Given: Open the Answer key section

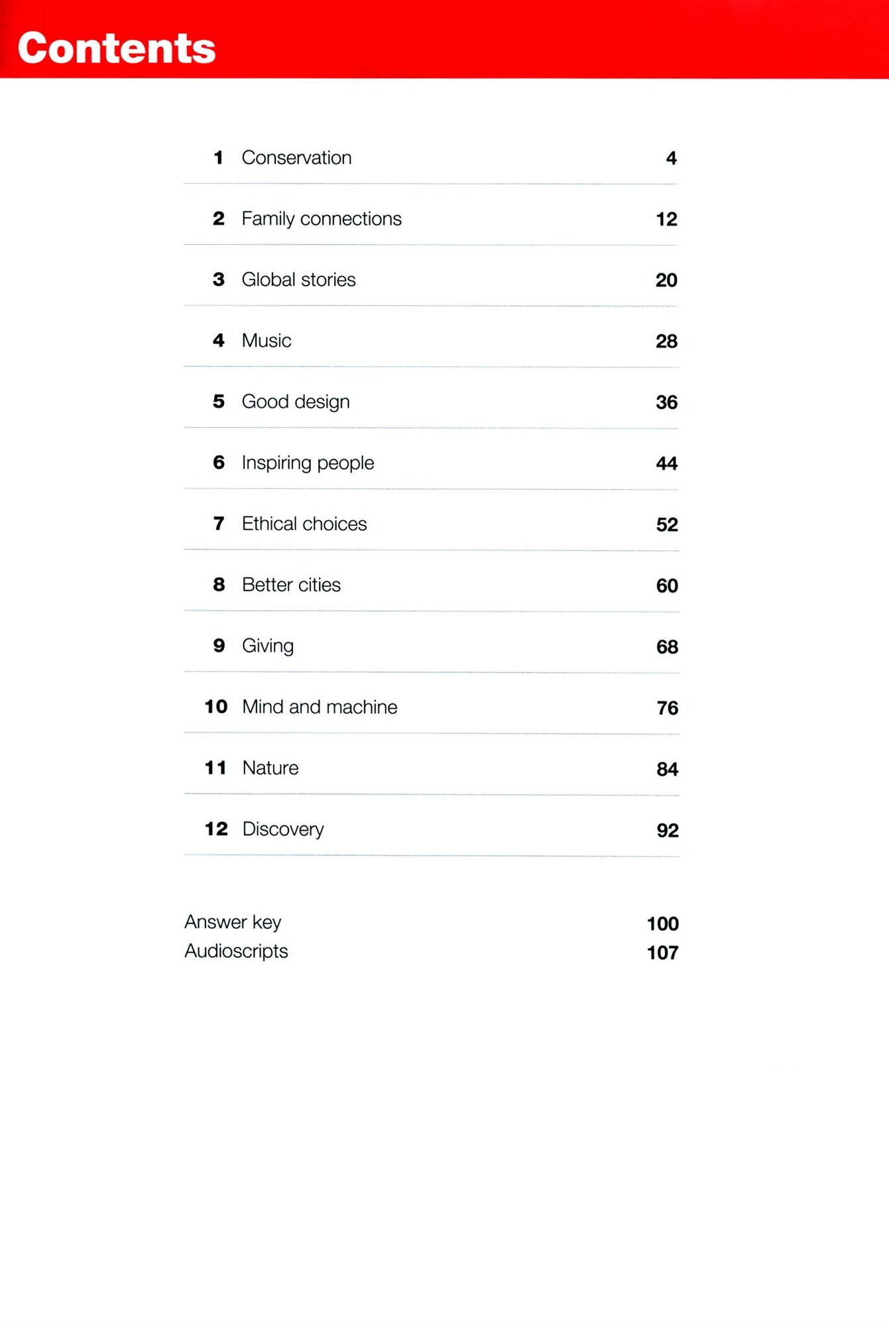Looking at the screenshot, I should coord(233,922).
